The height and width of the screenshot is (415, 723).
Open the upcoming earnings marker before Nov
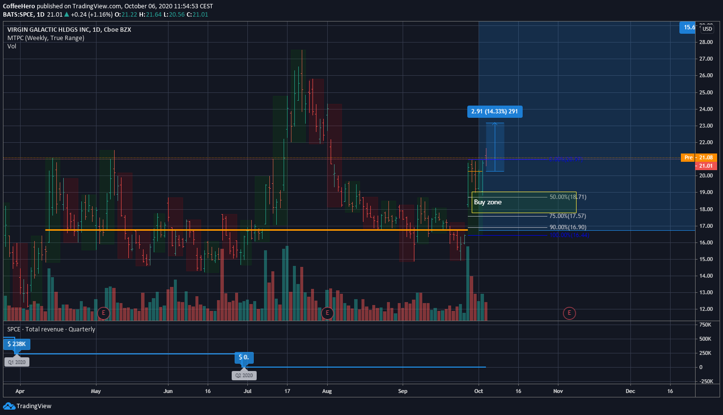tap(569, 313)
